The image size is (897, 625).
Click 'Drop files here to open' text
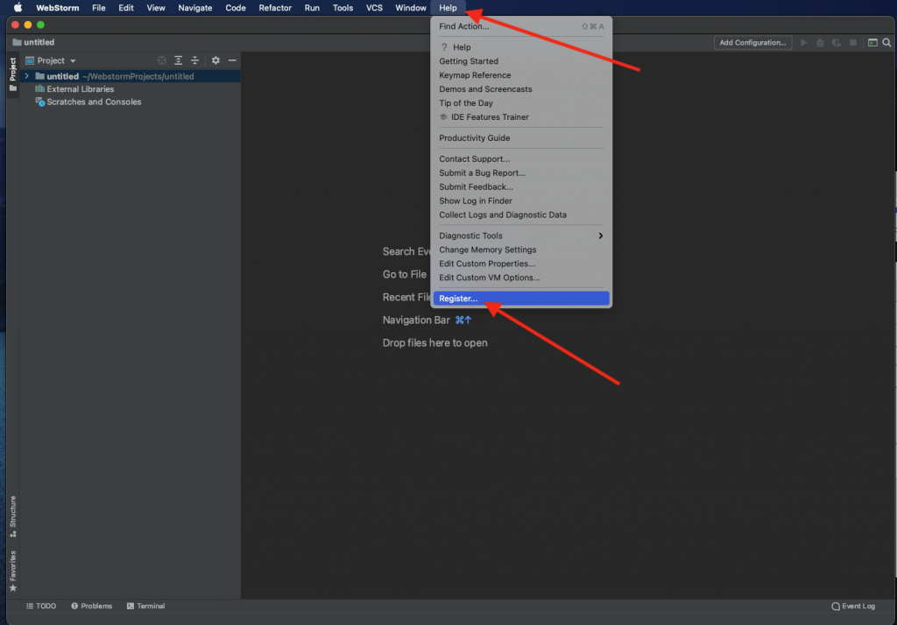point(434,343)
